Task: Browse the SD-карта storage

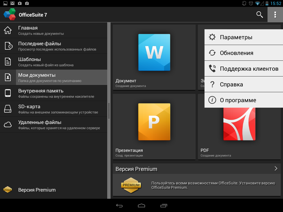Action: pos(54,109)
